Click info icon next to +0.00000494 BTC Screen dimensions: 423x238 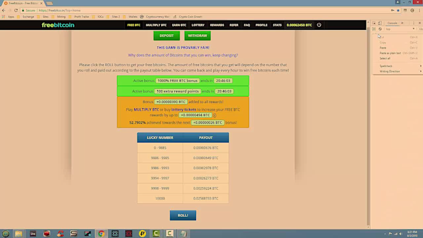click(x=215, y=116)
